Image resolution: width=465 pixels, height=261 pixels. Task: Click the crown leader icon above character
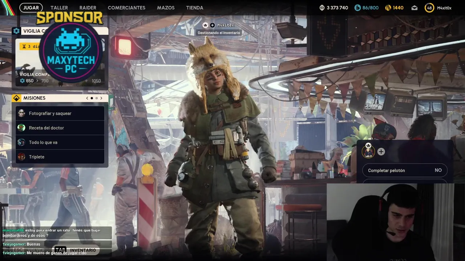[205, 25]
